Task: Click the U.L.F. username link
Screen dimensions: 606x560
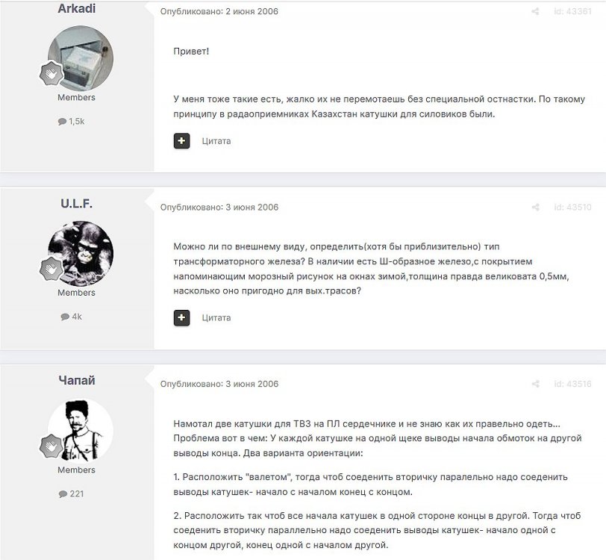Action: [77, 203]
